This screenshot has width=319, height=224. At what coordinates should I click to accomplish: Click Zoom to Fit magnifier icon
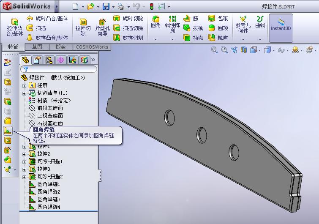[x=214, y=49]
